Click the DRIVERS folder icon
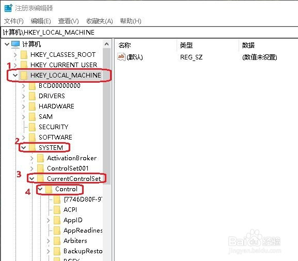 (x=32, y=96)
